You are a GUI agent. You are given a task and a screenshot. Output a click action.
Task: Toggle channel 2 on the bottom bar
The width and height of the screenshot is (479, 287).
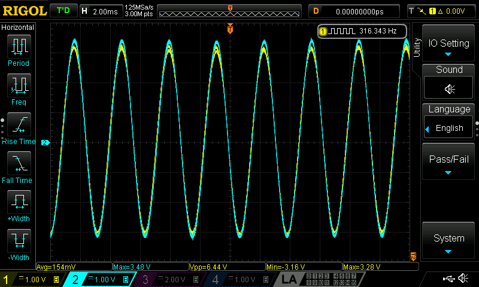pyautogui.click(x=100, y=279)
